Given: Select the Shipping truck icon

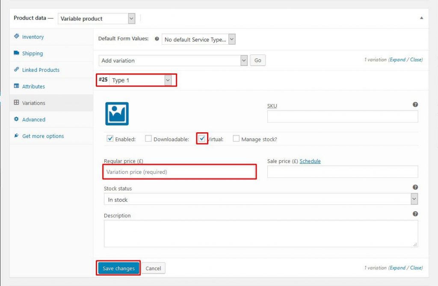Looking at the screenshot, I should 17,53.
